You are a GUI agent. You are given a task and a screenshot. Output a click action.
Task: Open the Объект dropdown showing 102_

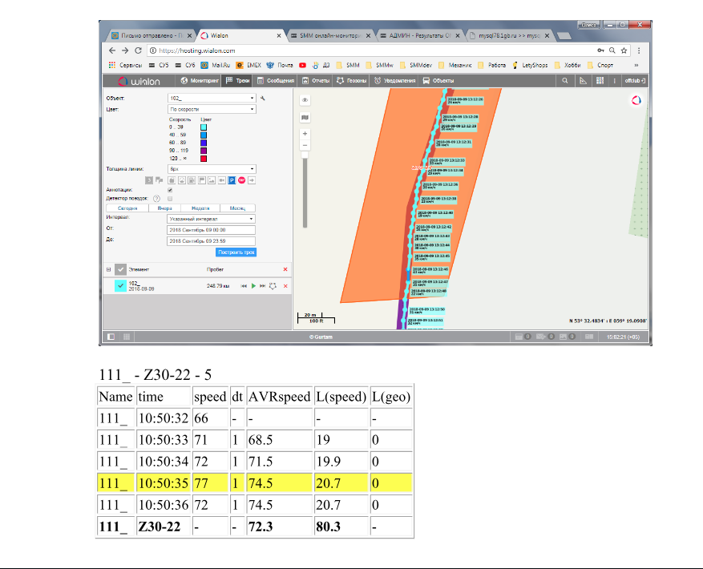[211, 99]
